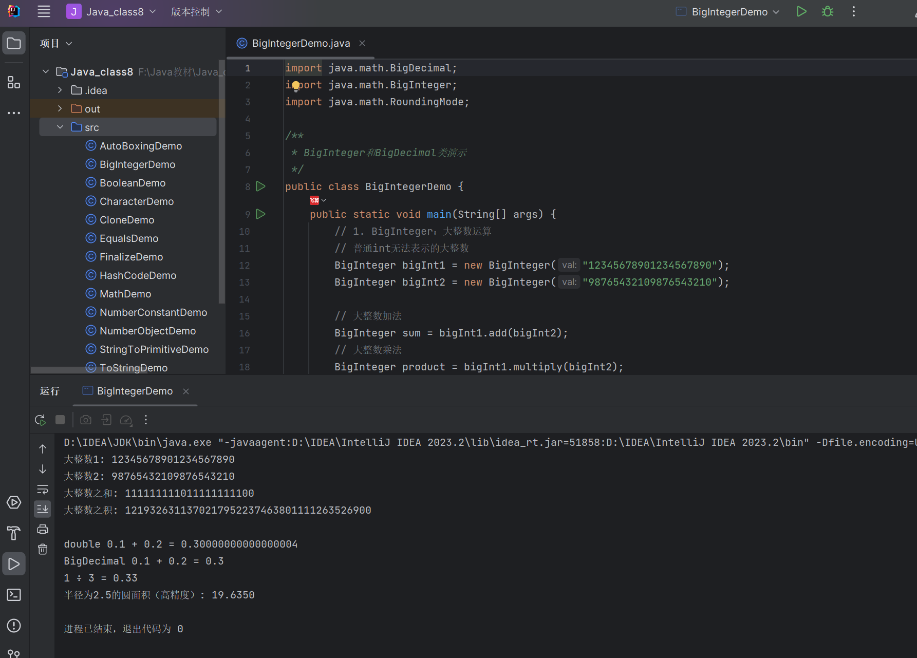The image size is (917, 658).
Task: Open the Build hammer tool window
Action: point(14,533)
